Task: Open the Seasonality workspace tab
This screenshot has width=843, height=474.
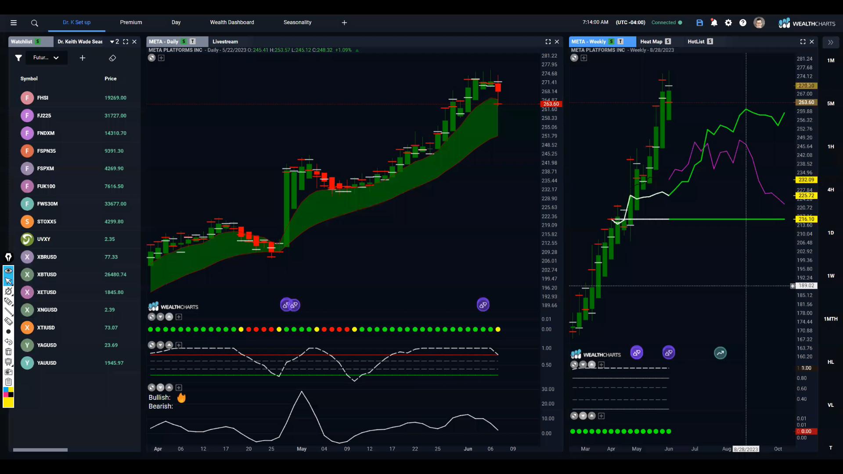Action: point(297,22)
